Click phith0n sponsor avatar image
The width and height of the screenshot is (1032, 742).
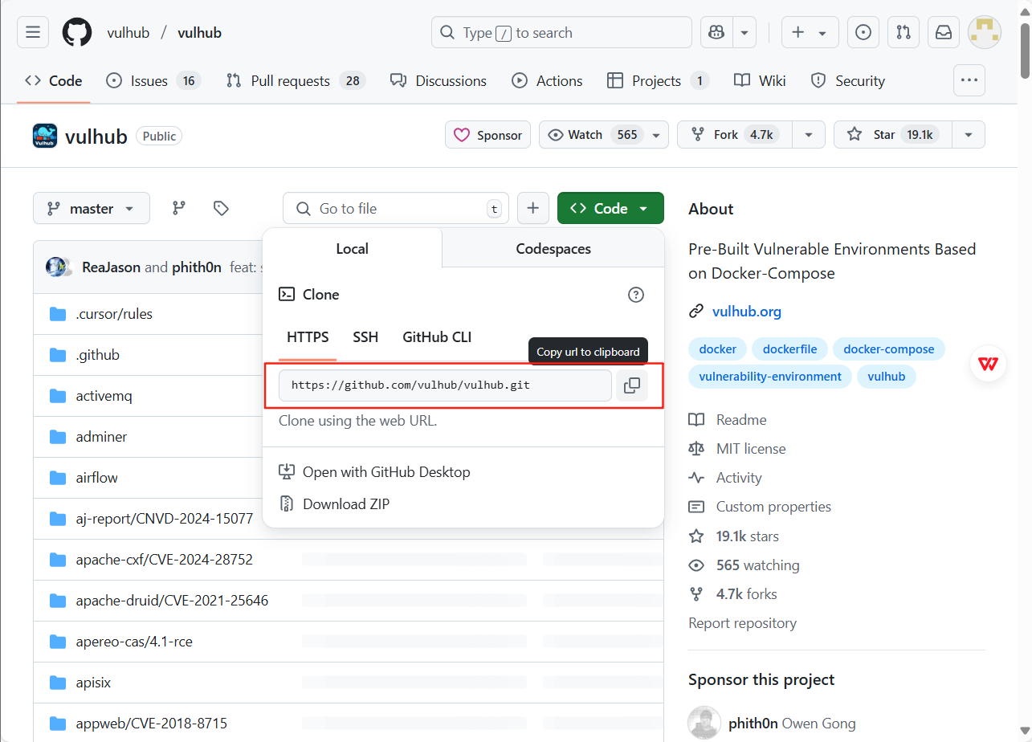(x=704, y=723)
